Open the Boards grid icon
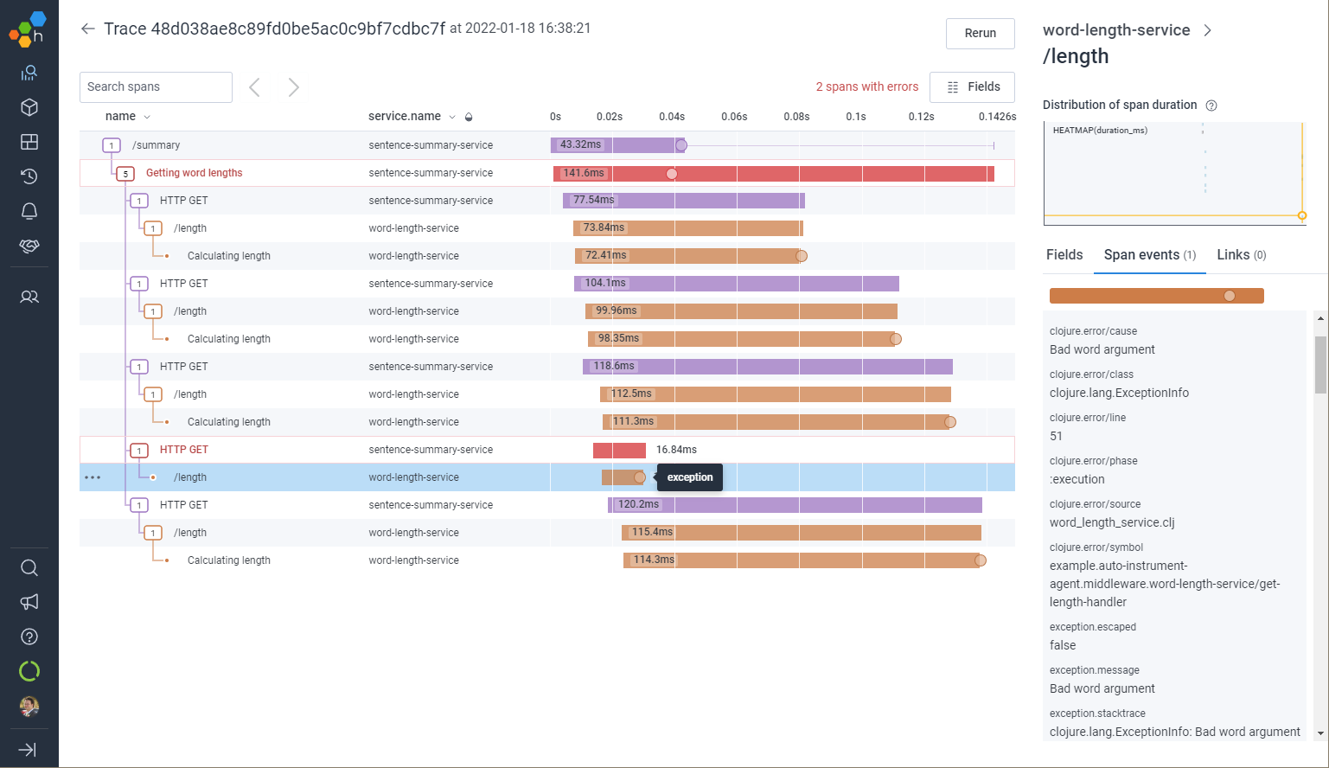This screenshot has height=768, width=1329. tap(29, 142)
